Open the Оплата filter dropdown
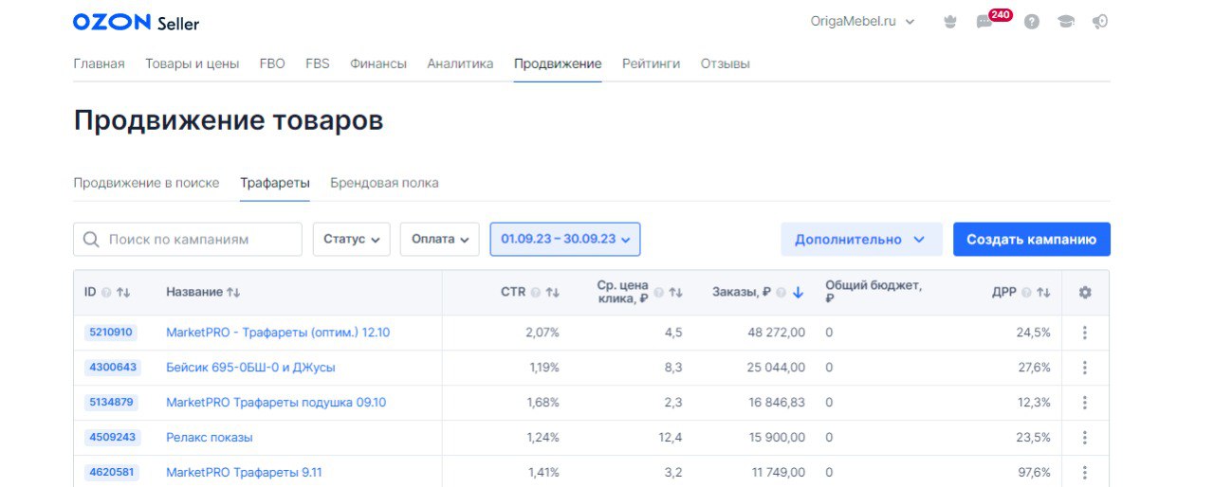The image size is (1214, 487). (440, 240)
